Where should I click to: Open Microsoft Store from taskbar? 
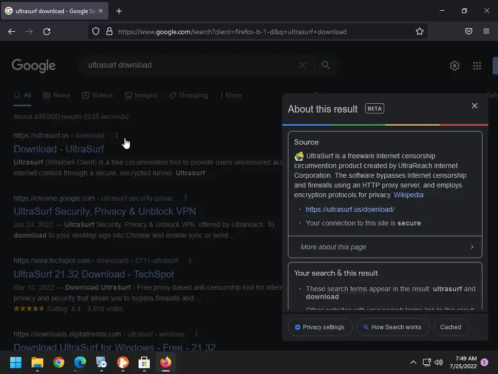pos(144,362)
